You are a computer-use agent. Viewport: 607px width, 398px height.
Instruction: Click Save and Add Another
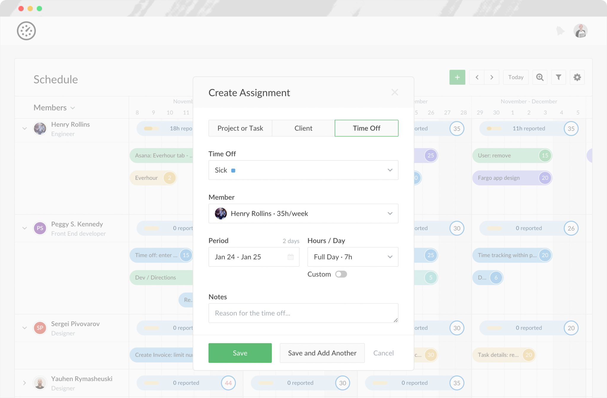322,353
